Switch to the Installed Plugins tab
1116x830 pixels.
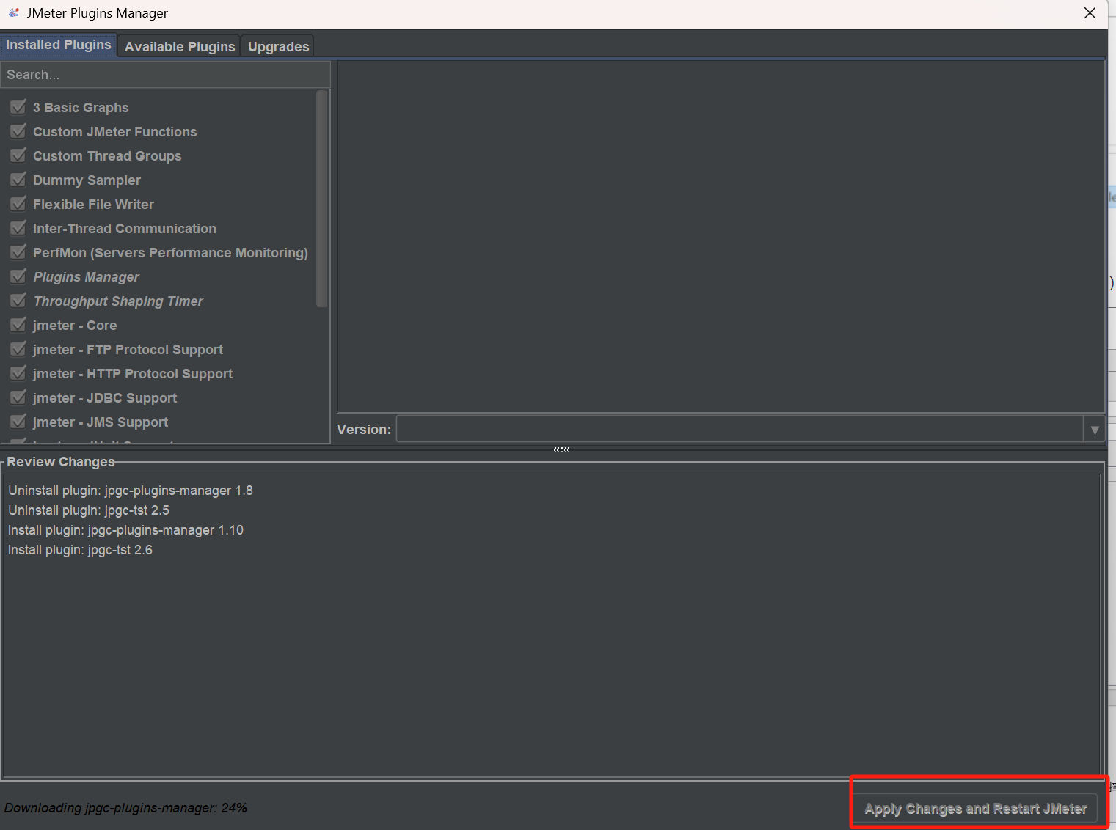[59, 45]
